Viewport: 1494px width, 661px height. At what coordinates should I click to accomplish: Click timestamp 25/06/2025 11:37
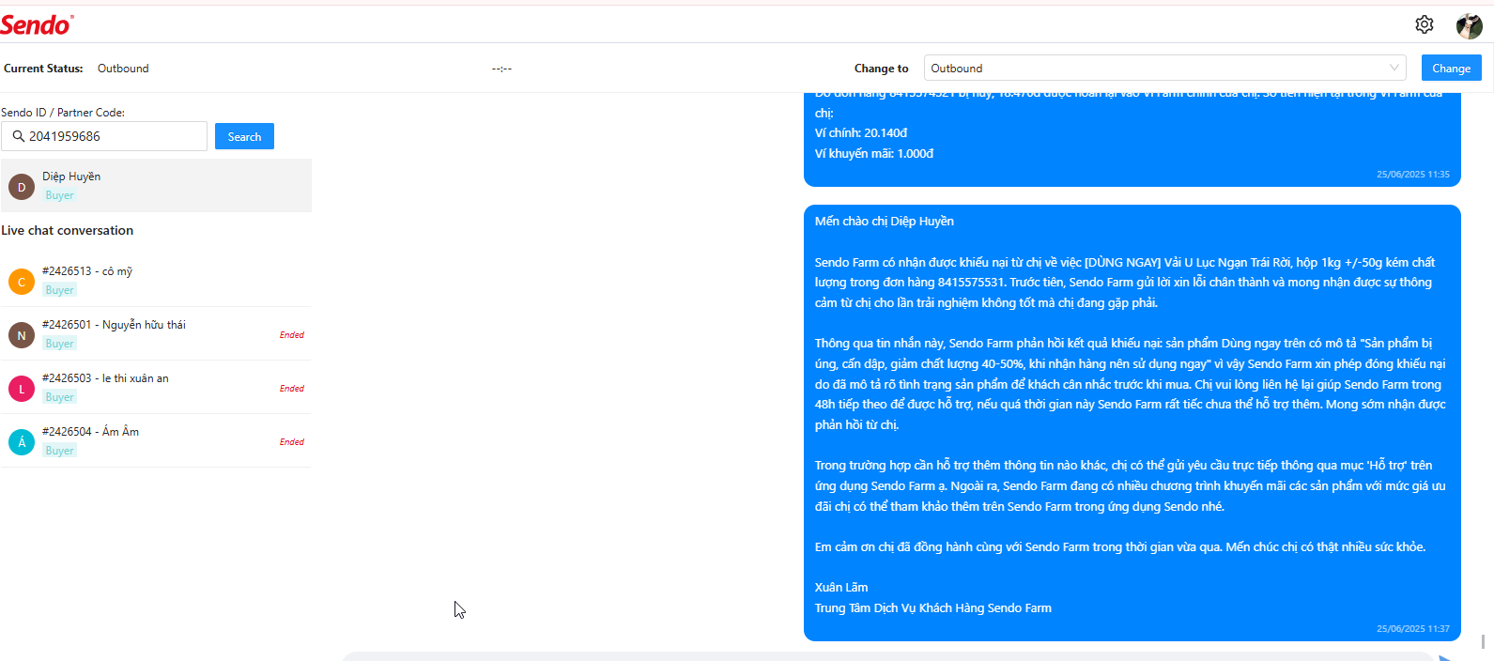[x=1413, y=629]
